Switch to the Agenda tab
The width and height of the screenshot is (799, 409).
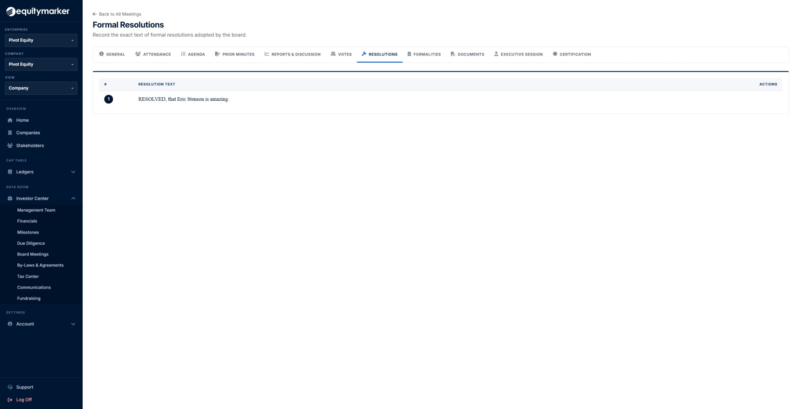point(193,54)
